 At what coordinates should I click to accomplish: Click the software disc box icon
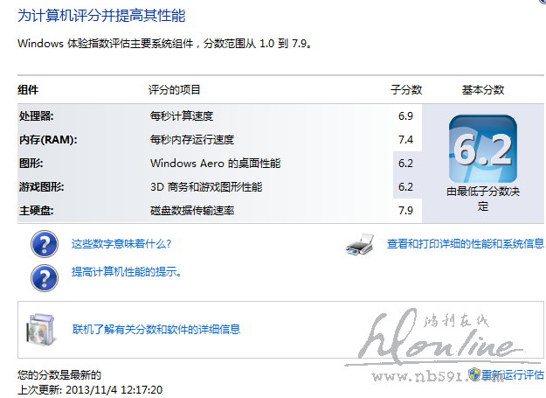[x=40, y=330]
